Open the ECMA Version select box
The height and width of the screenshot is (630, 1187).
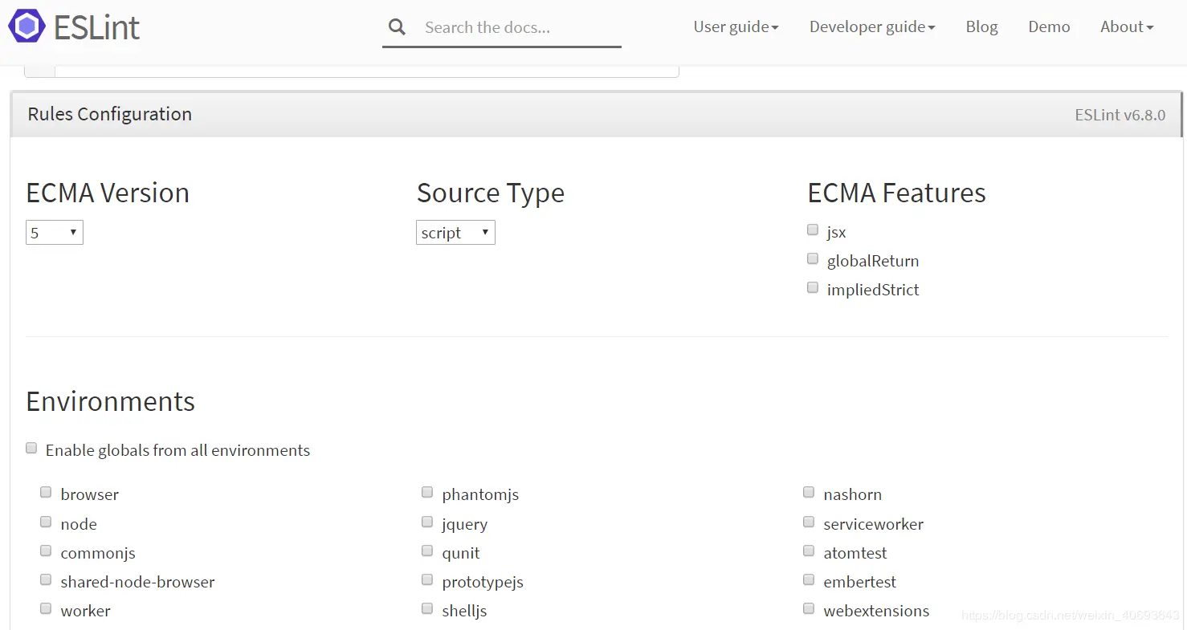[55, 233]
